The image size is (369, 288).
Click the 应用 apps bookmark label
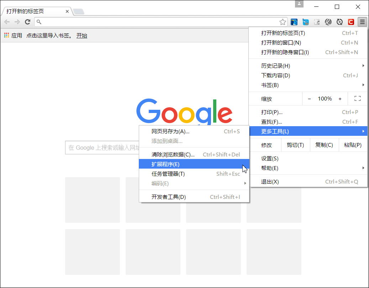(17, 36)
